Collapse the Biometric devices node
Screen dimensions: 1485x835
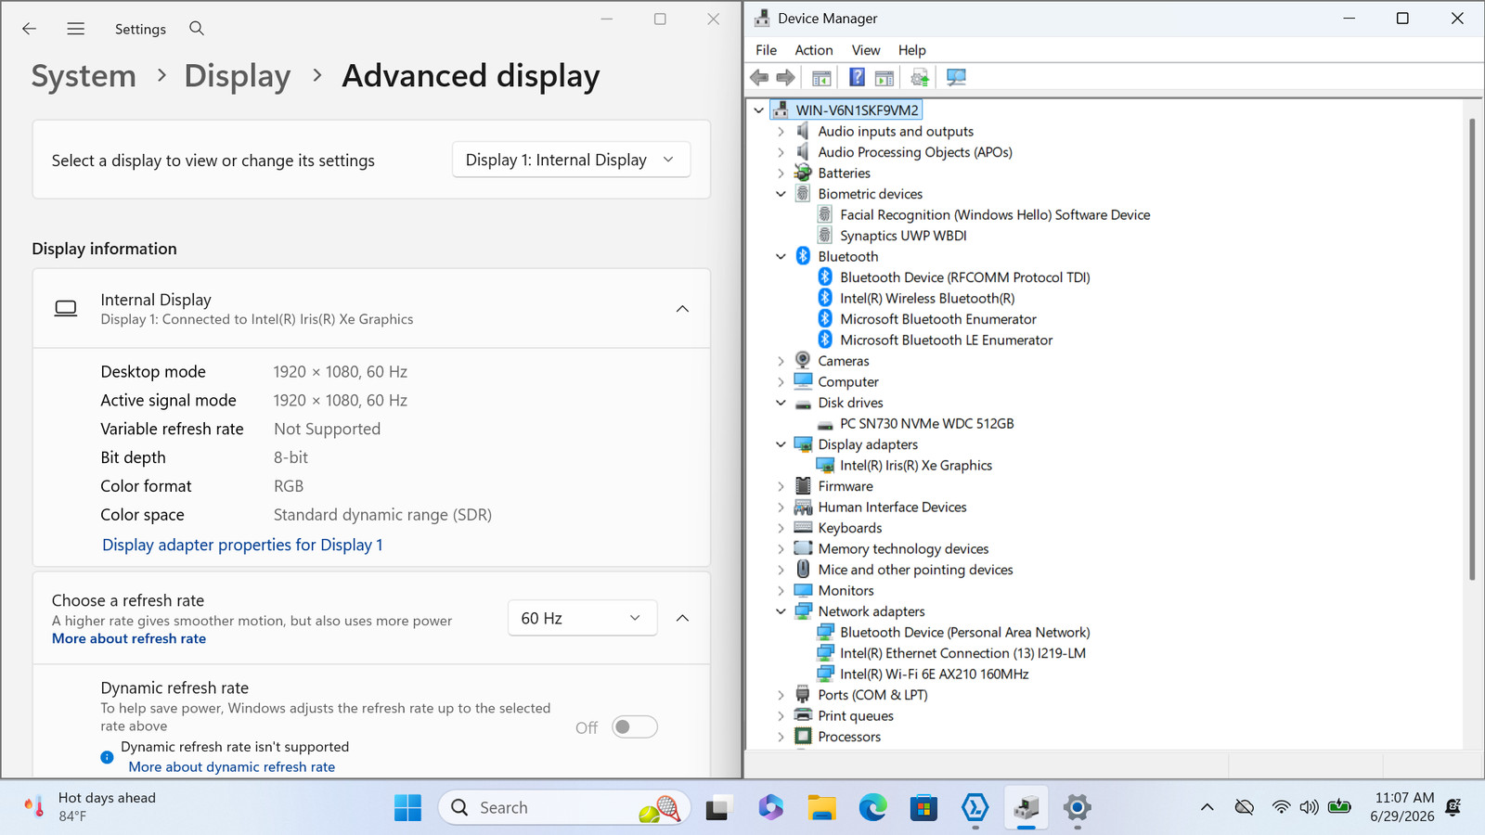click(x=781, y=194)
